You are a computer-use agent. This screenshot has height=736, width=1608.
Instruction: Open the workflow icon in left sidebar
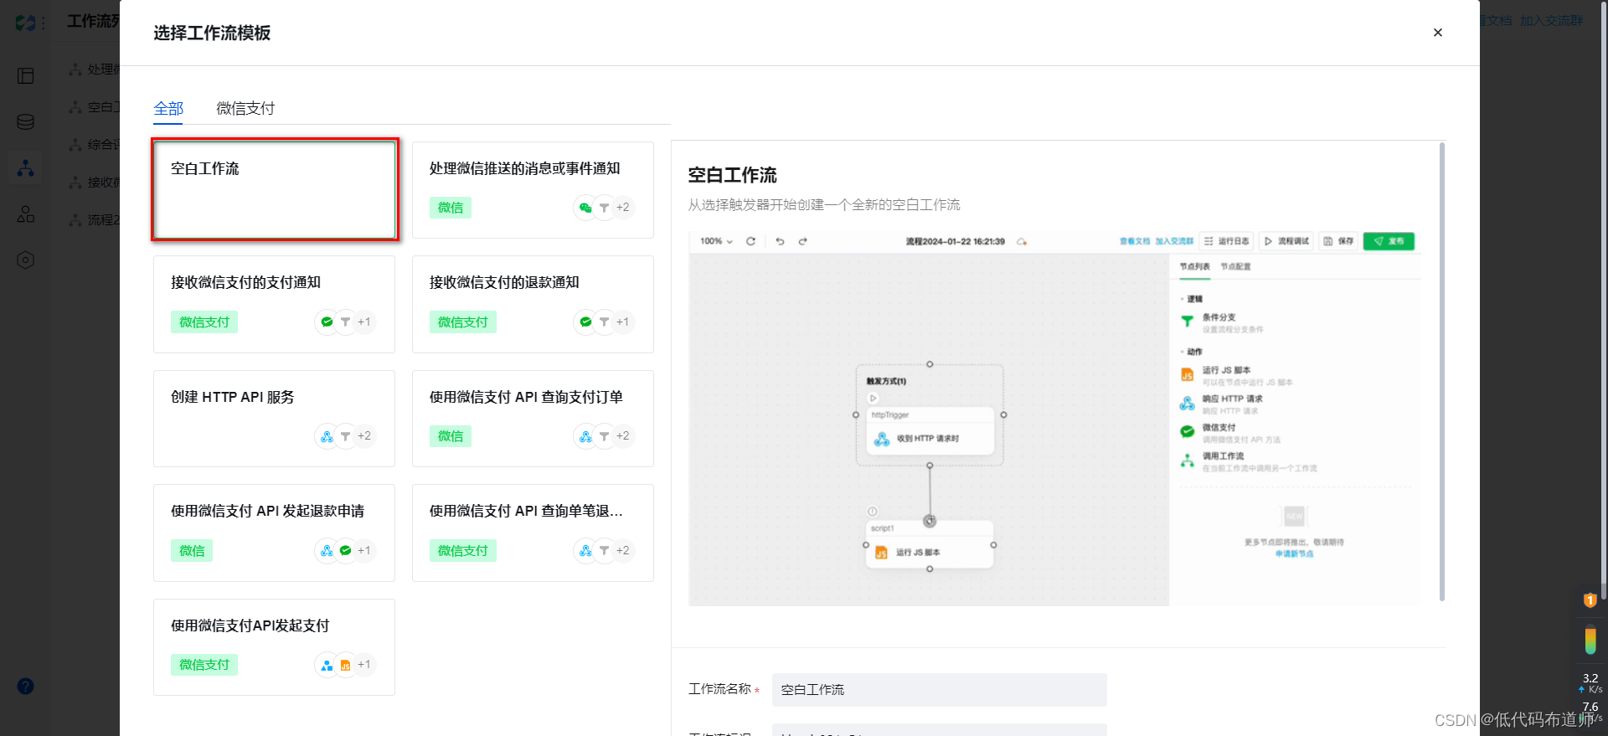26,168
